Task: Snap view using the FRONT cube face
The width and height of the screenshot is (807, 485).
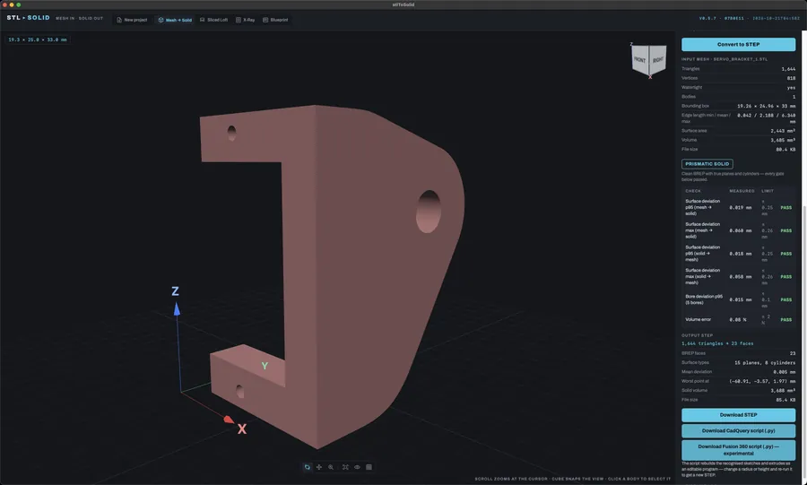Action: 639,60
